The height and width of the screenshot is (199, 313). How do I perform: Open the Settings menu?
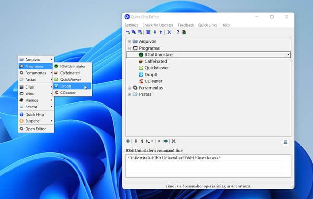pos(131,25)
